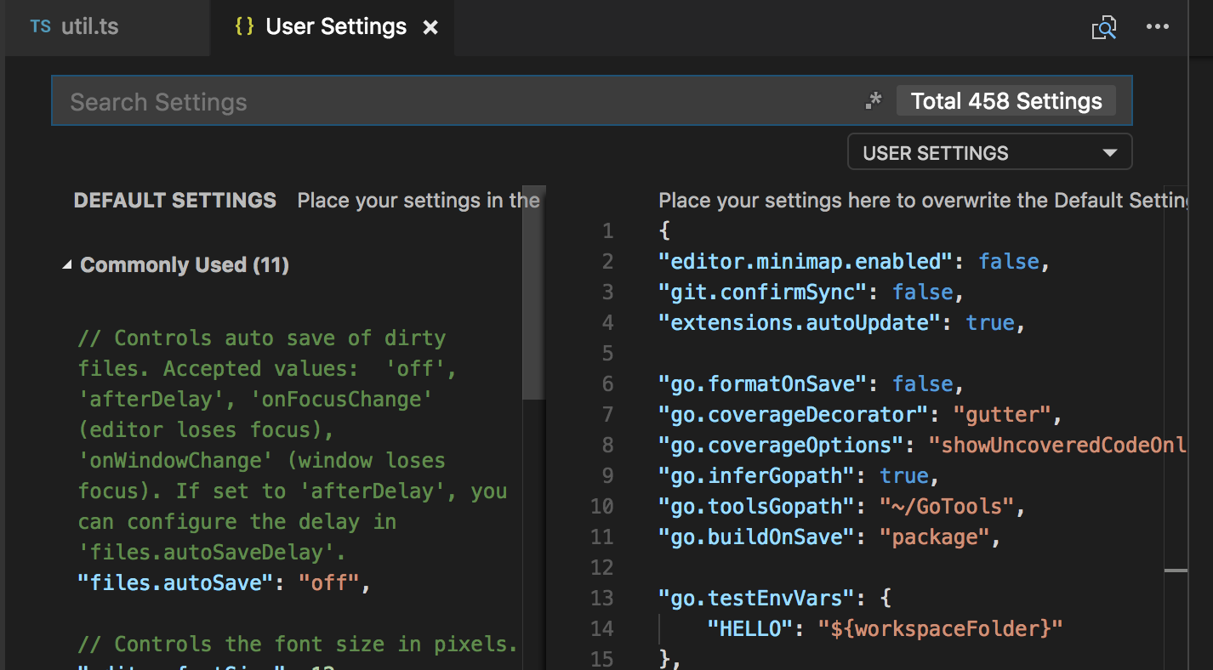
Task: Toggle the regex icon in Search Settings
Action: (874, 101)
